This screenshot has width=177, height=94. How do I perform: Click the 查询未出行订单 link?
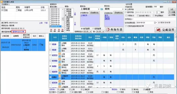pos(19,32)
